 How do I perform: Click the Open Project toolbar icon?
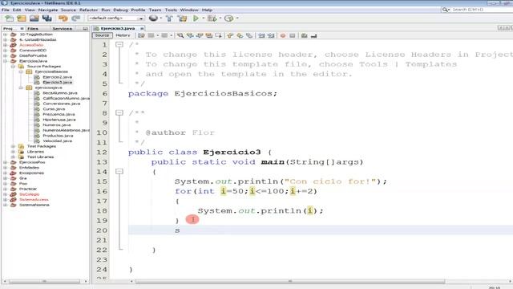34,18
